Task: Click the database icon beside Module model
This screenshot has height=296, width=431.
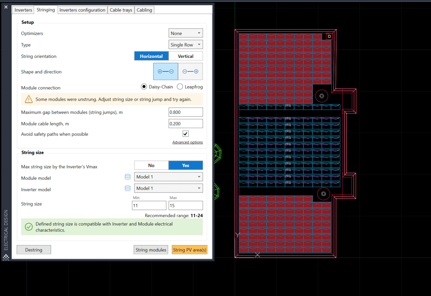Action: [x=128, y=177]
